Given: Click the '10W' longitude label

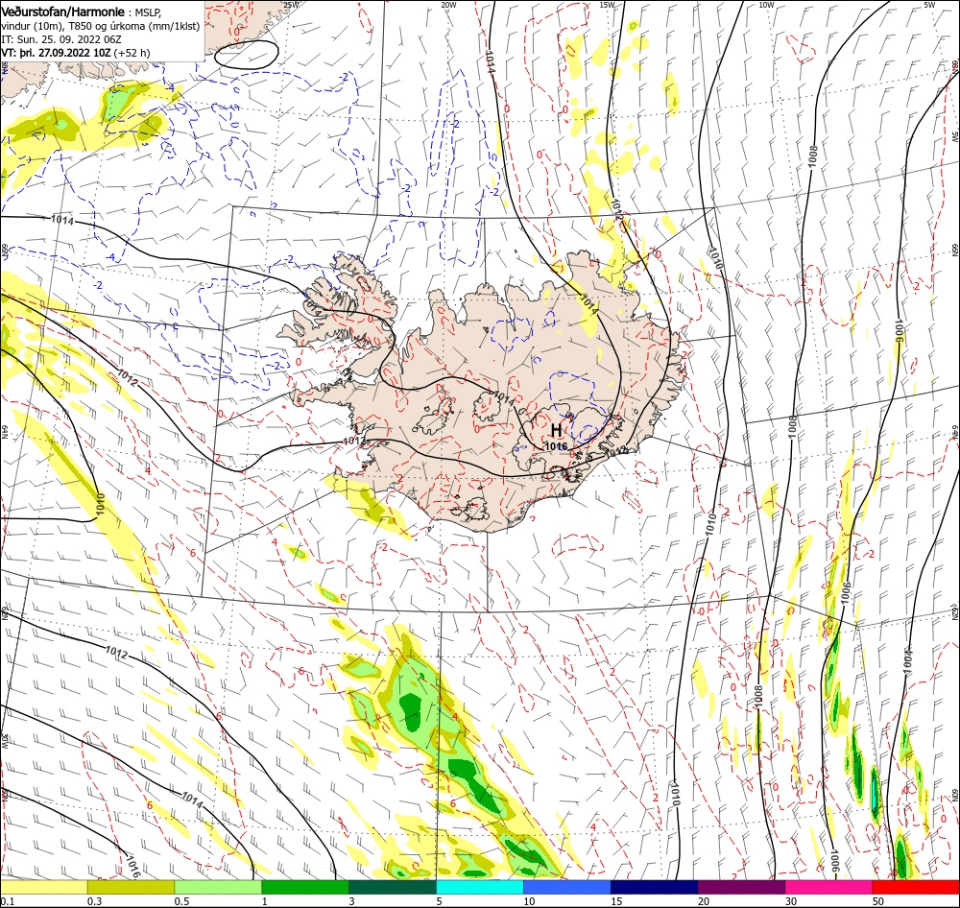Looking at the screenshot, I should tap(766, 5).
